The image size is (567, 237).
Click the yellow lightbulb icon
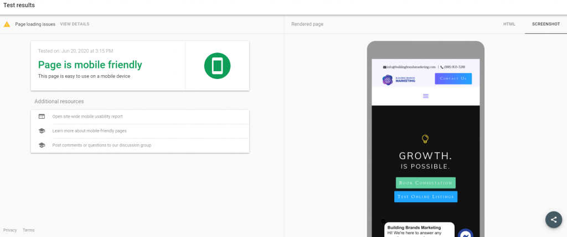[426, 139]
